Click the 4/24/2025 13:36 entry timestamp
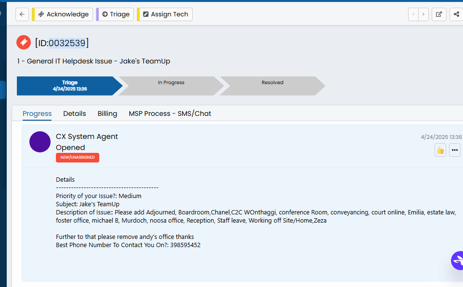The image size is (463, 287). pyautogui.click(x=441, y=137)
